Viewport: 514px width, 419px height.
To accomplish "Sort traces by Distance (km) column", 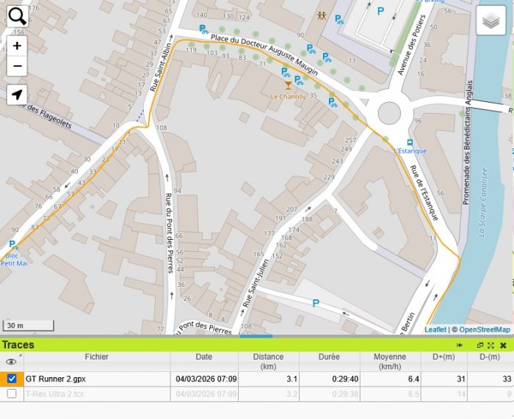I will tap(268, 361).
